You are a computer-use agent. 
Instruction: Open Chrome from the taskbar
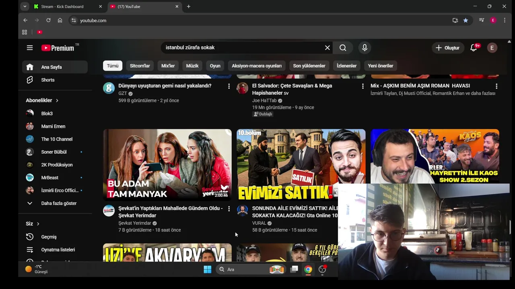point(308,269)
